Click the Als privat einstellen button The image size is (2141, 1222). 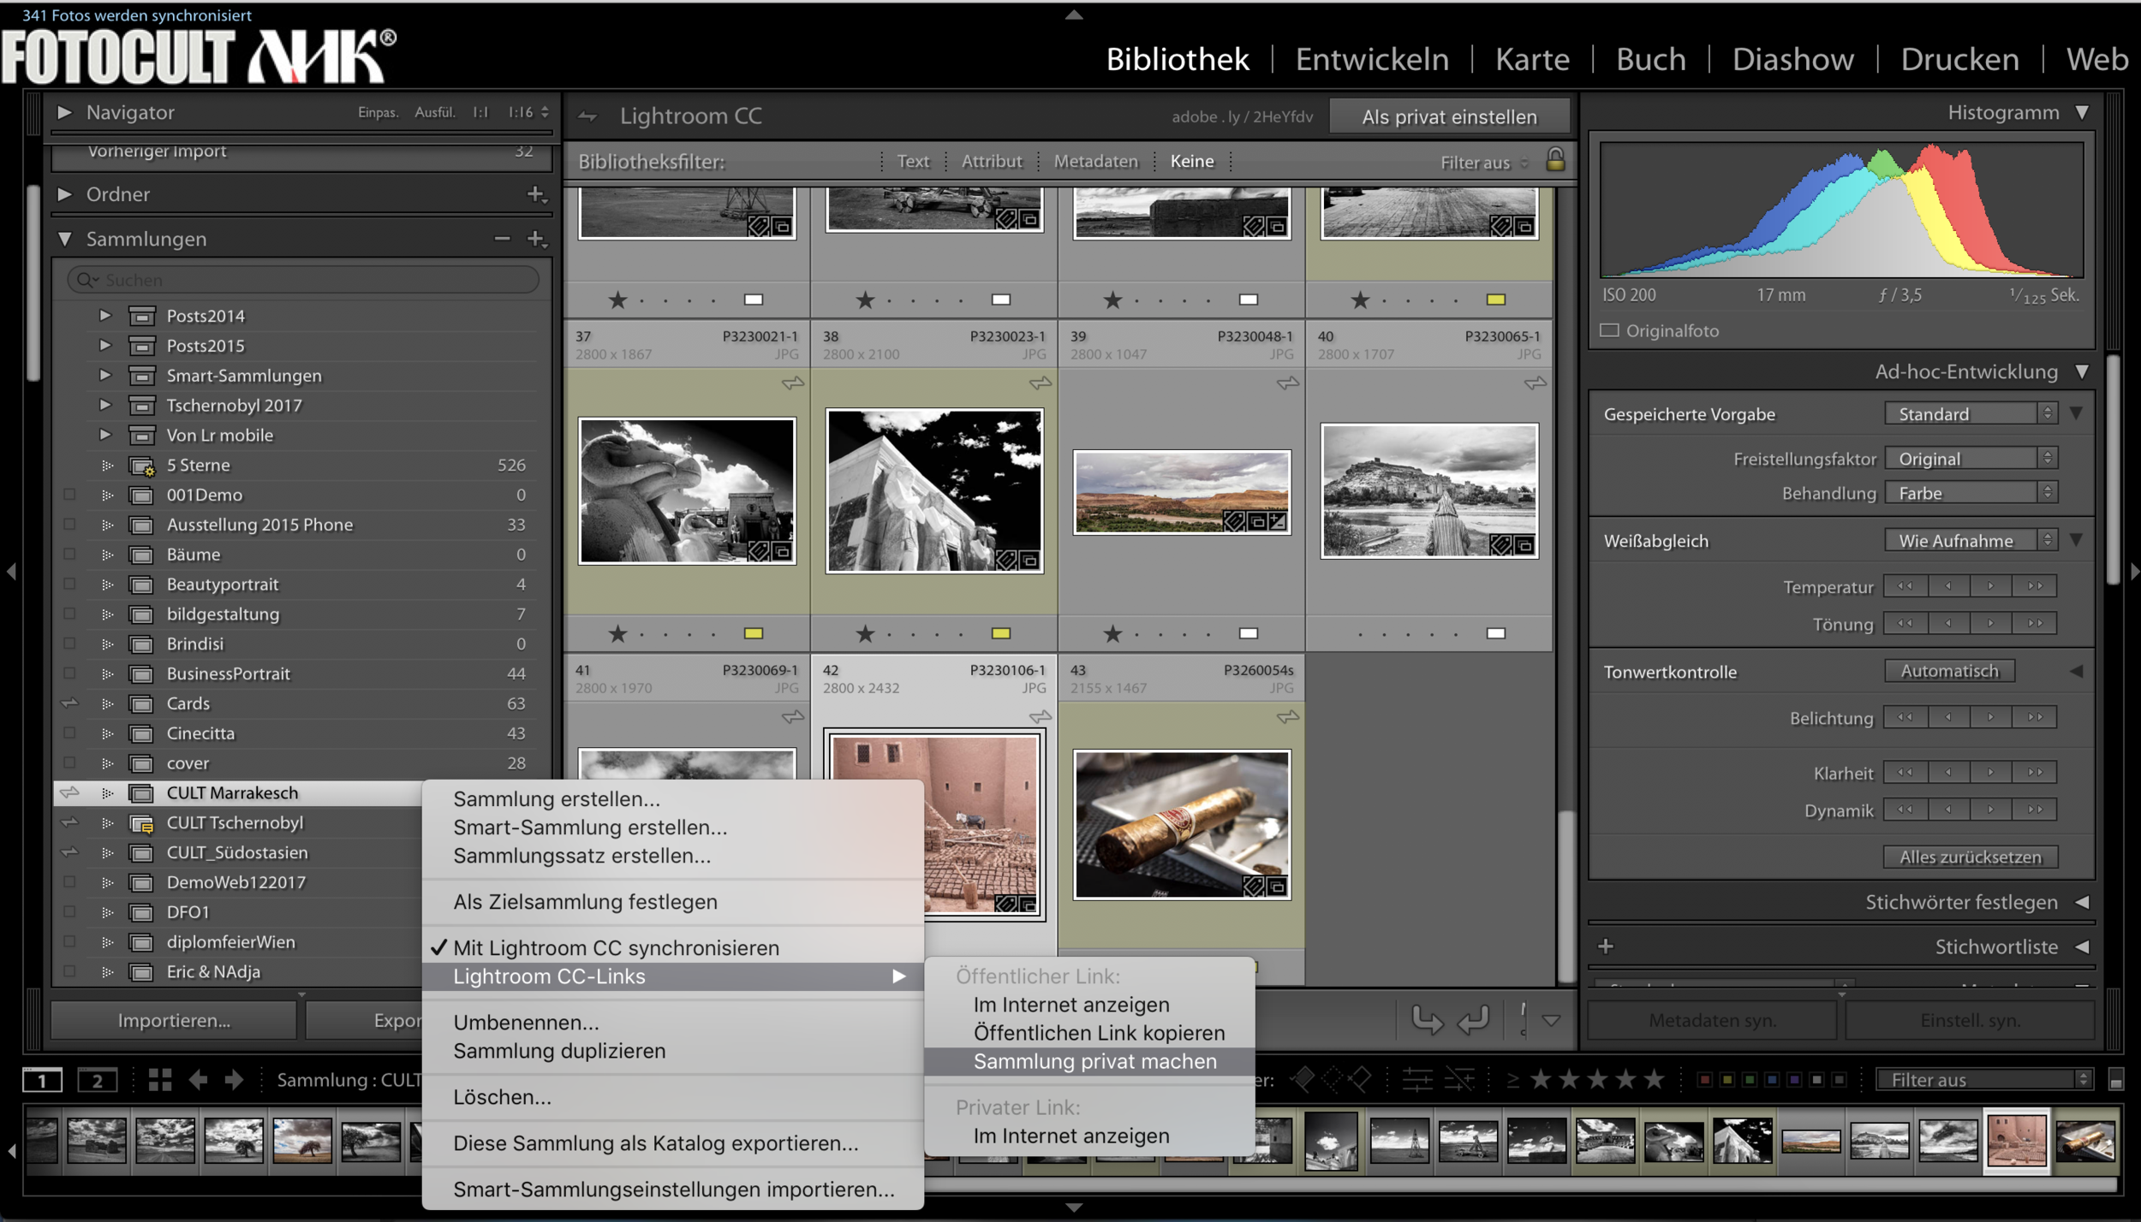tap(1450, 117)
